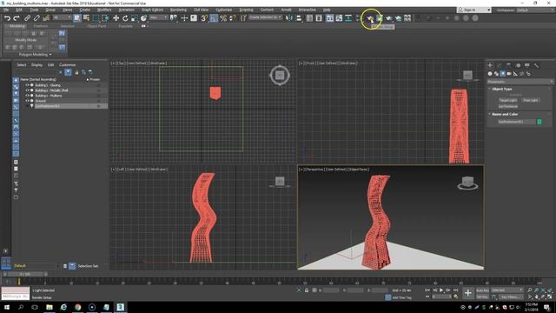
Task: Open the Modifiers menu
Action: pyautogui.click(x=104, y=10)
